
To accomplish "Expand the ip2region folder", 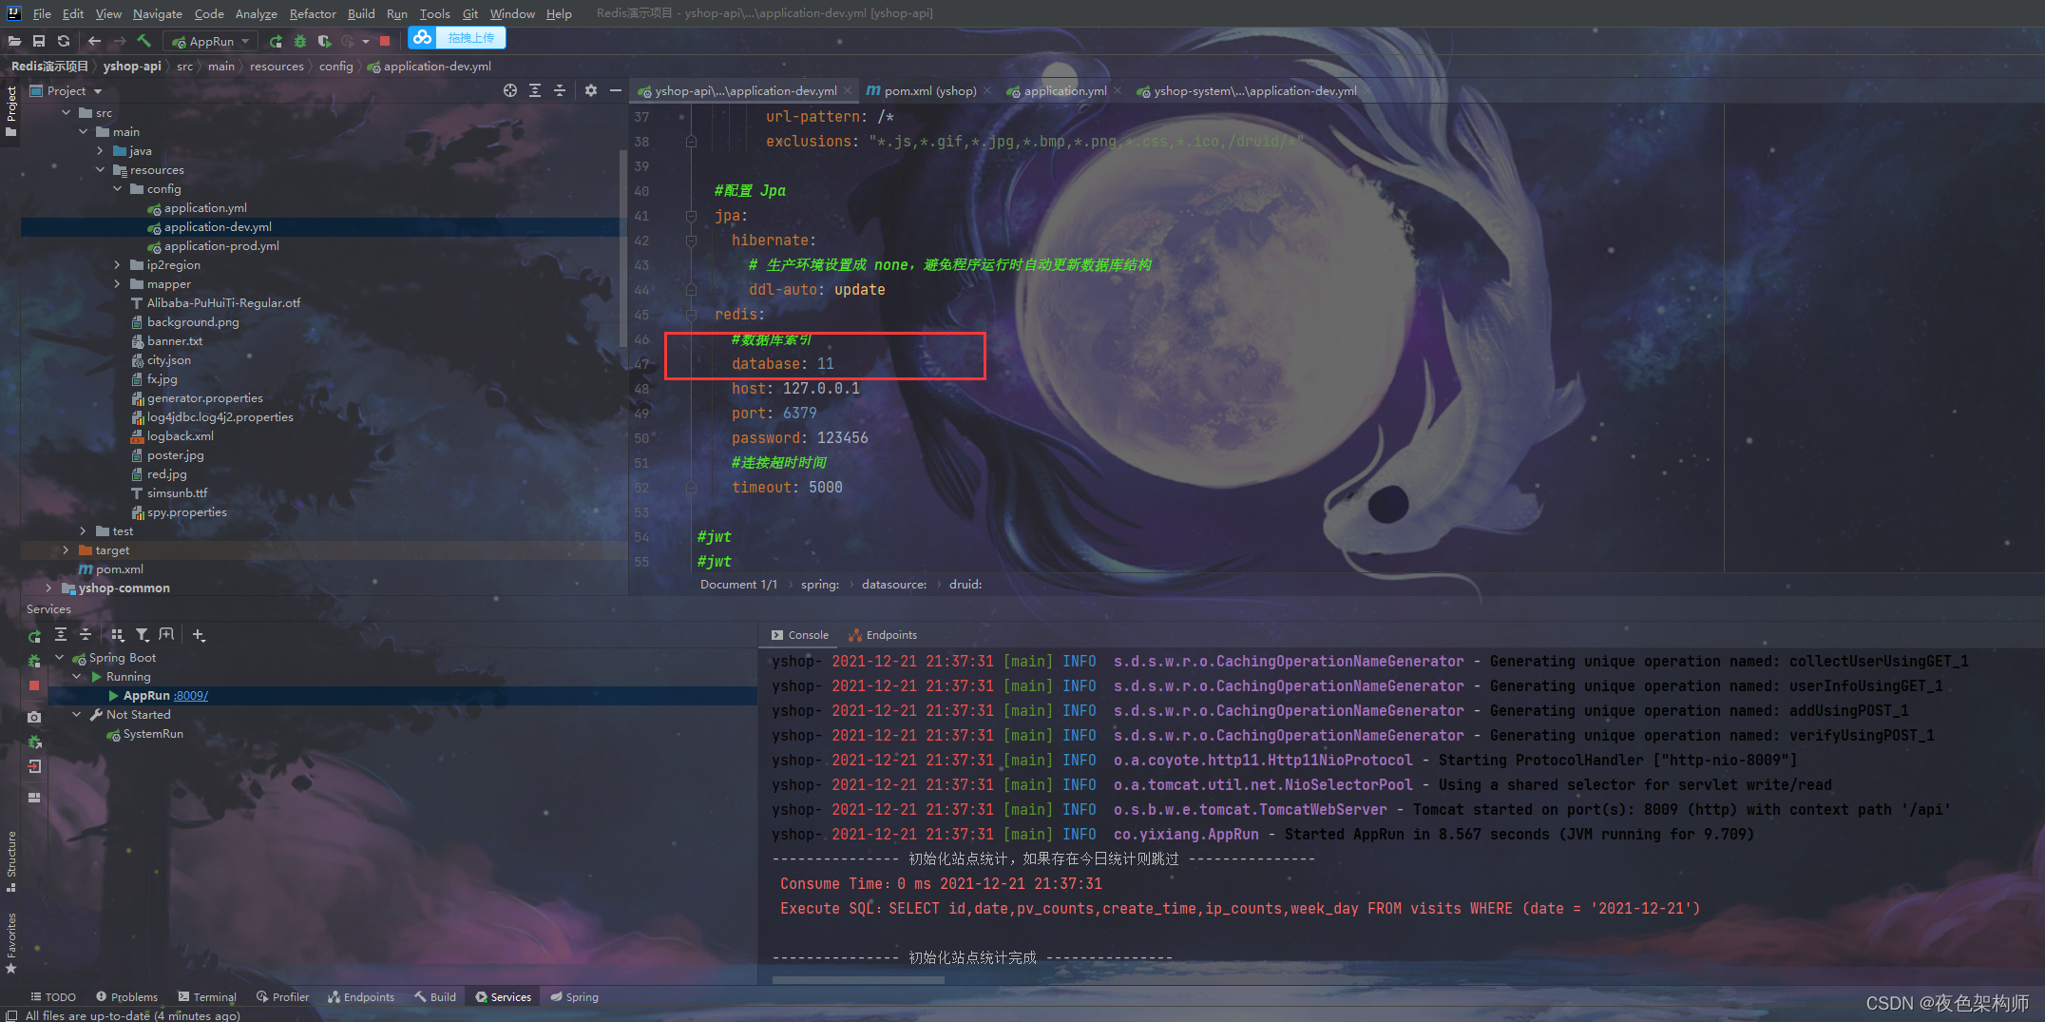I will point(118,264).
